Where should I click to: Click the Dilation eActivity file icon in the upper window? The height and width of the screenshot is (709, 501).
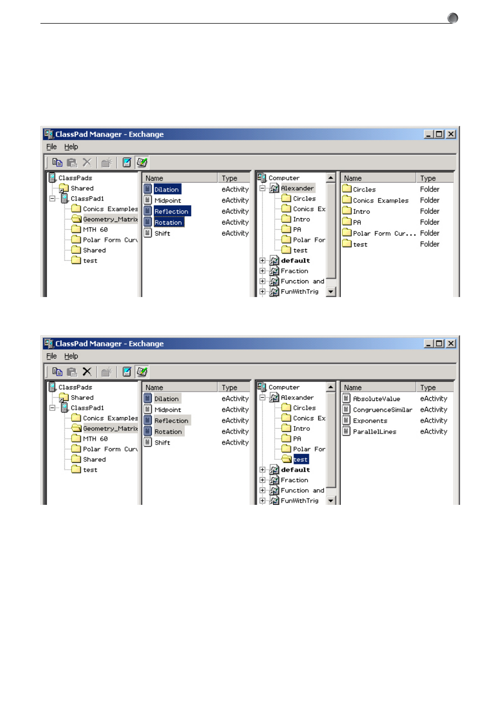(148, 189)
